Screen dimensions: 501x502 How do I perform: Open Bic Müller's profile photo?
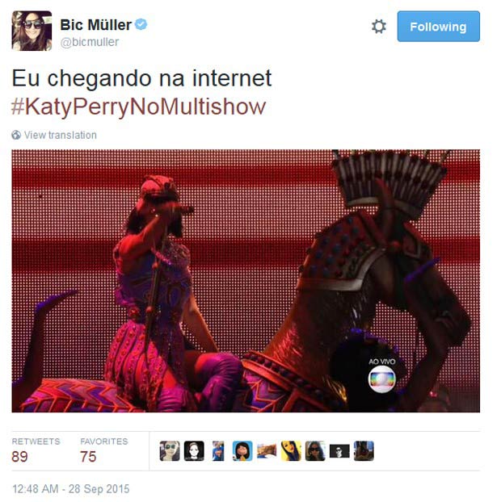(x=32, y=31)
